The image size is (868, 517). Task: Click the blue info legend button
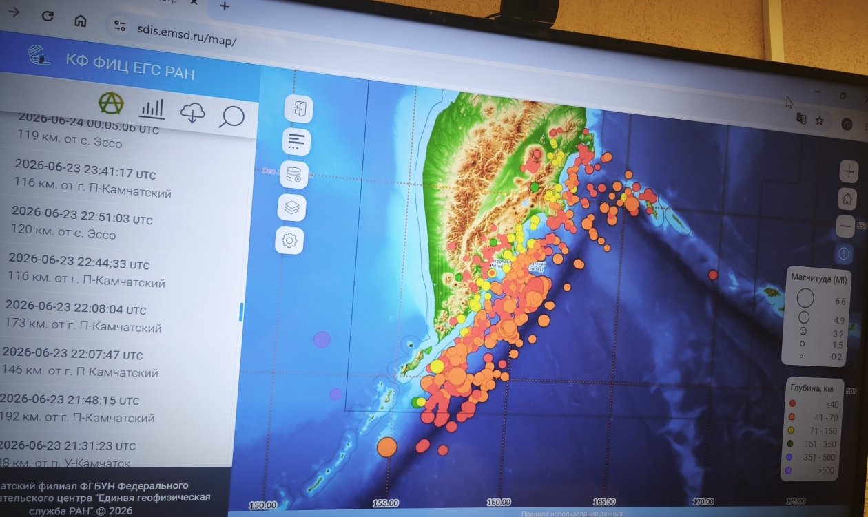tap(843, 253)
